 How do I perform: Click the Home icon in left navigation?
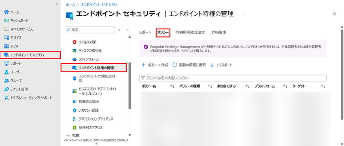tap(6, 12)
